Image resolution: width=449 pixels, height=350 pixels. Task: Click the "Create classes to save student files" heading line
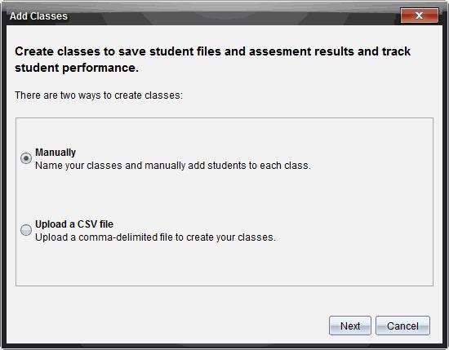pos(213,51)
